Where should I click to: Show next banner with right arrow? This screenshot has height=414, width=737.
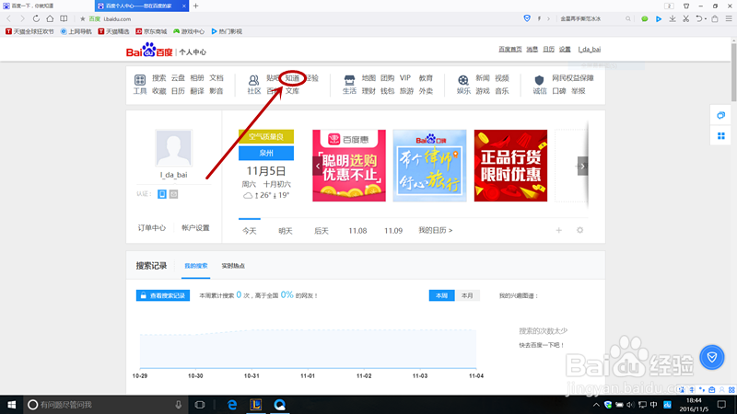(x=582, y=166)
